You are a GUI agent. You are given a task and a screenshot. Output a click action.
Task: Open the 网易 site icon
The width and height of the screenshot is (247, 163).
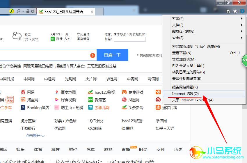[x=23, y=92]
